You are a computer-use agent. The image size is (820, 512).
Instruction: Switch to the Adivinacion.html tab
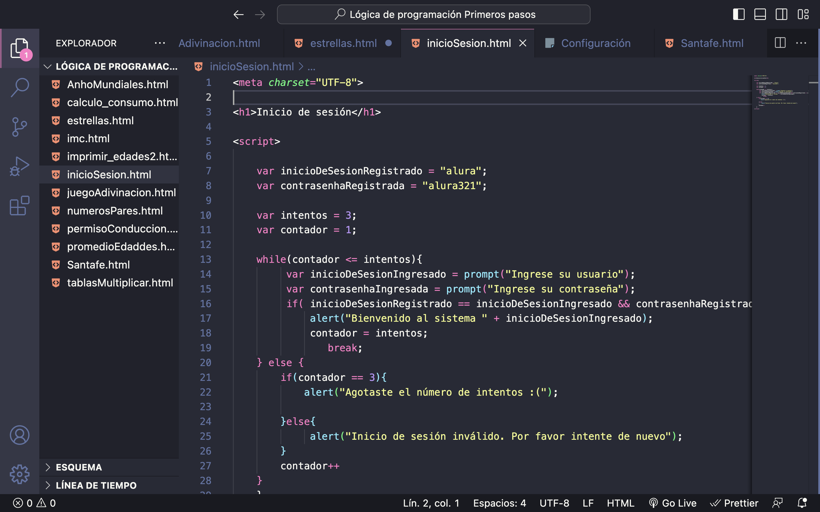[x=219, y=43]
